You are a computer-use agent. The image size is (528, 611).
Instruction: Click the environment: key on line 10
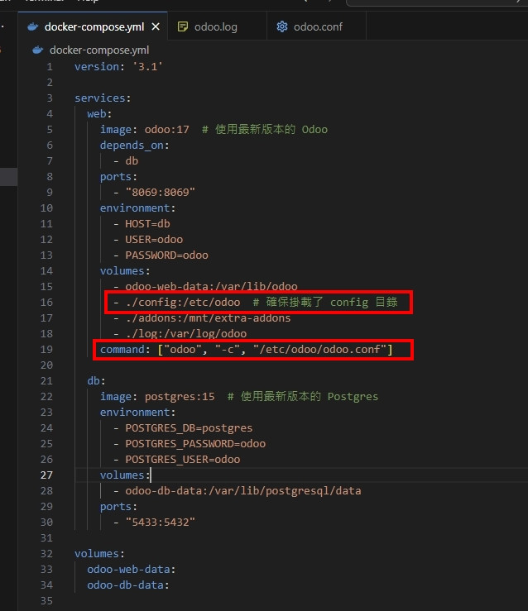point(137,208)
